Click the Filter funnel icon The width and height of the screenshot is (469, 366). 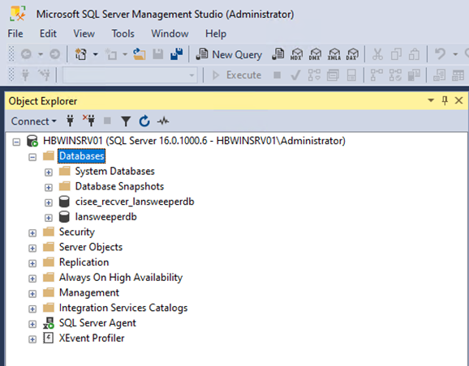pyautogui.click(x=126, y=121)
